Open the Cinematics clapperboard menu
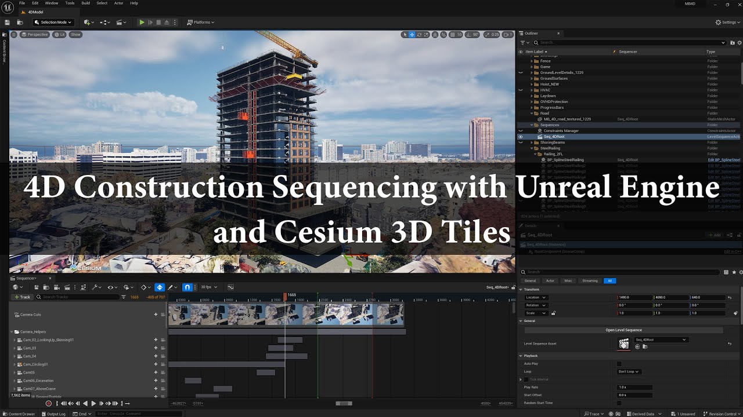This screenshot has height=417, width=743. click(121, 22)
